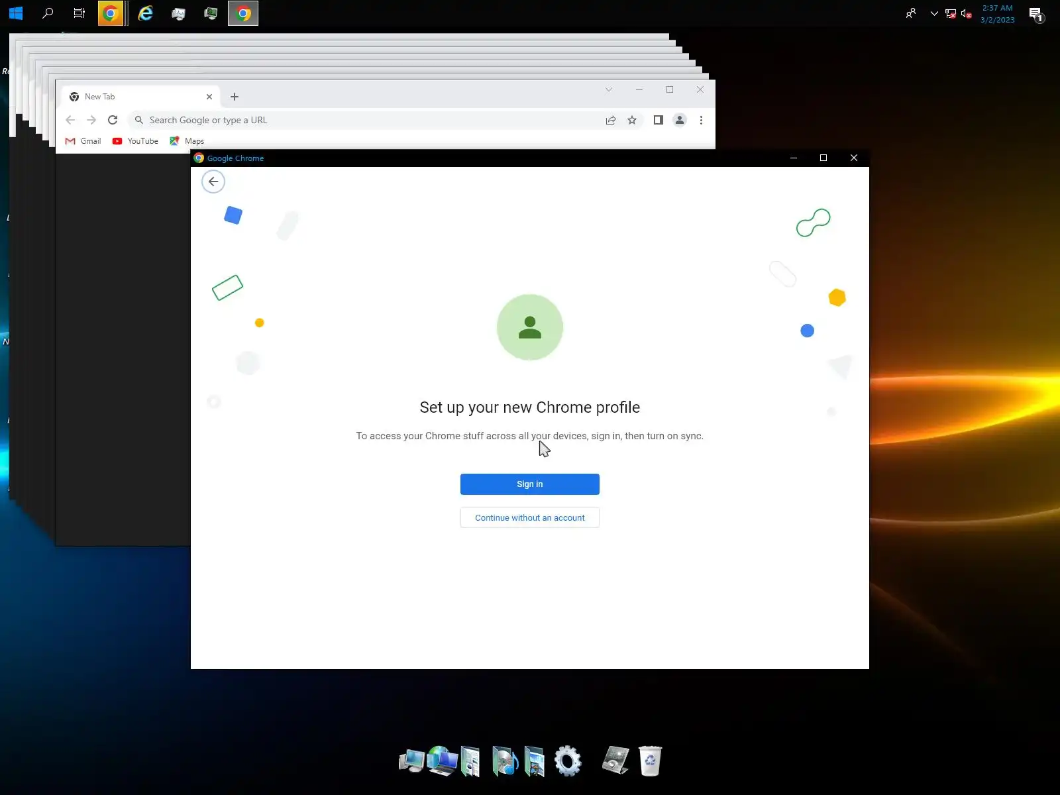Close the Google Chrome profile window
Screen dimensions: 1060x795
tap(854, 158)
